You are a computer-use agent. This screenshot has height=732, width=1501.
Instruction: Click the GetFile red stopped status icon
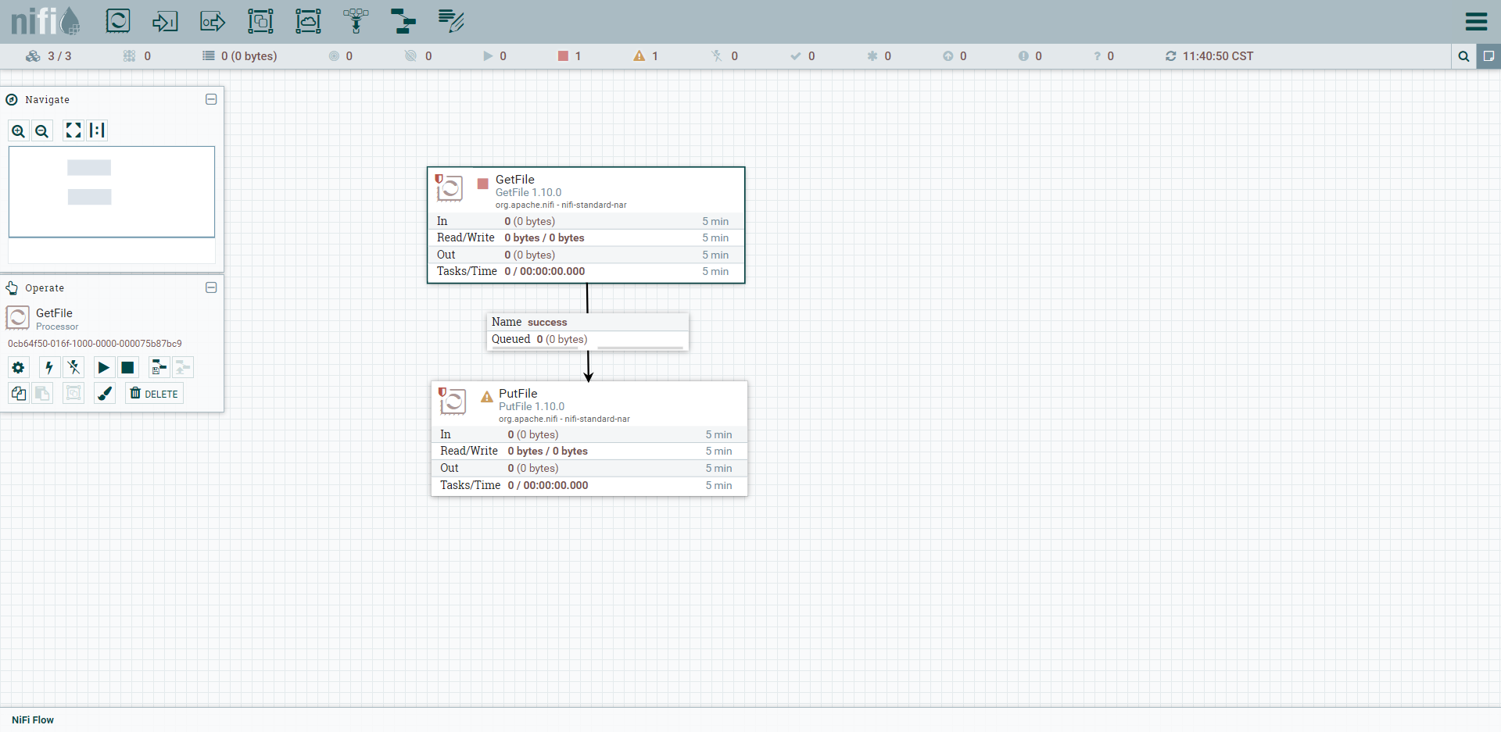[483, 184]
